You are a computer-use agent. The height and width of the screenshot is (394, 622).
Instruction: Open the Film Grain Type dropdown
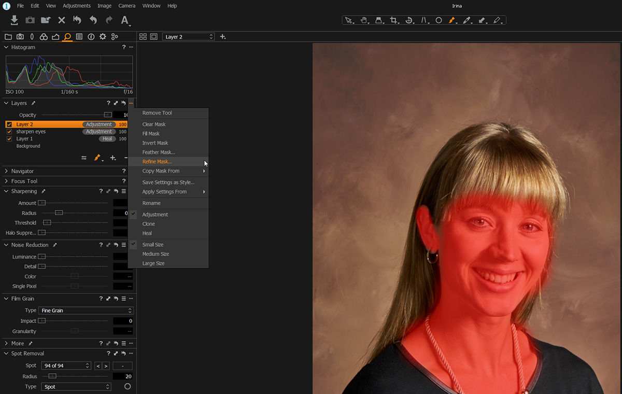(x=86, y=311)
